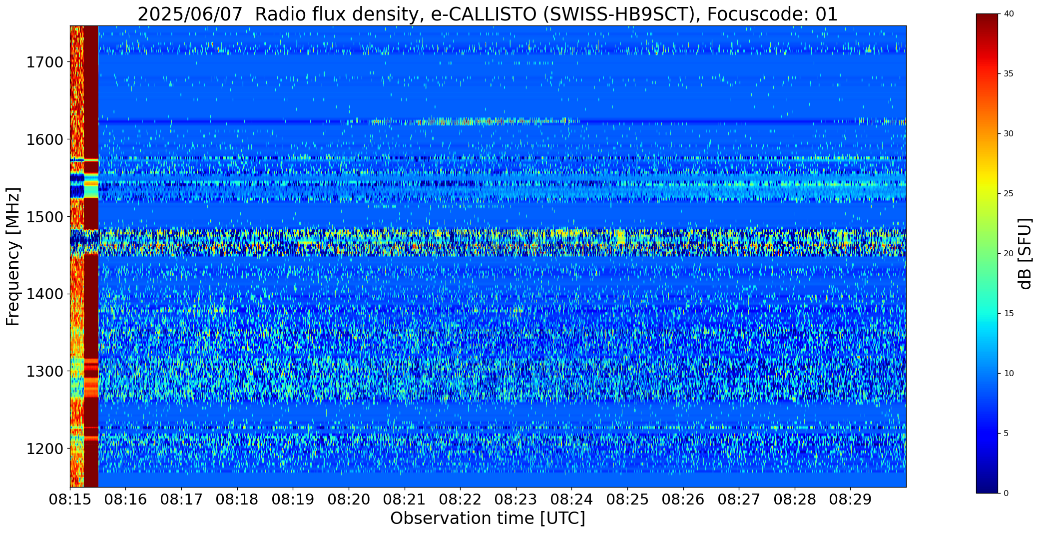Click the 'dB [SFU]' colorbar label
Image resolution: width=1040 pixels, height=533 pixels.
point(1025,253)
